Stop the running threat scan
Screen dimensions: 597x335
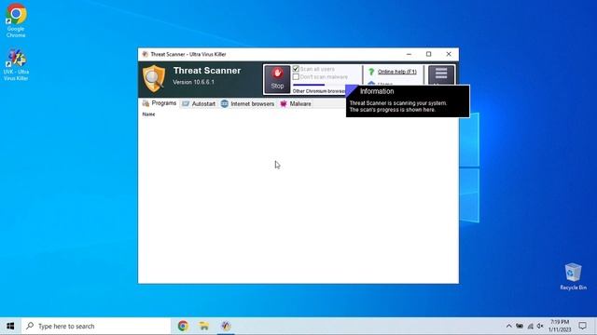tap(277, 79)
